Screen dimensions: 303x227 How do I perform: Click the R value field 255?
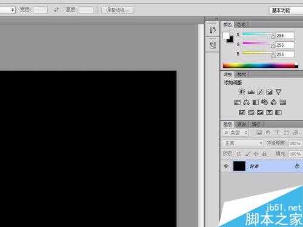coord(285,36)
